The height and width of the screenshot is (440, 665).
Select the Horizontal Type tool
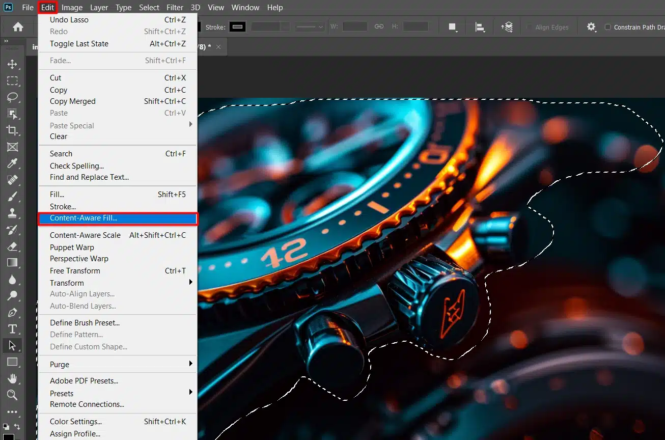point(12,329)
